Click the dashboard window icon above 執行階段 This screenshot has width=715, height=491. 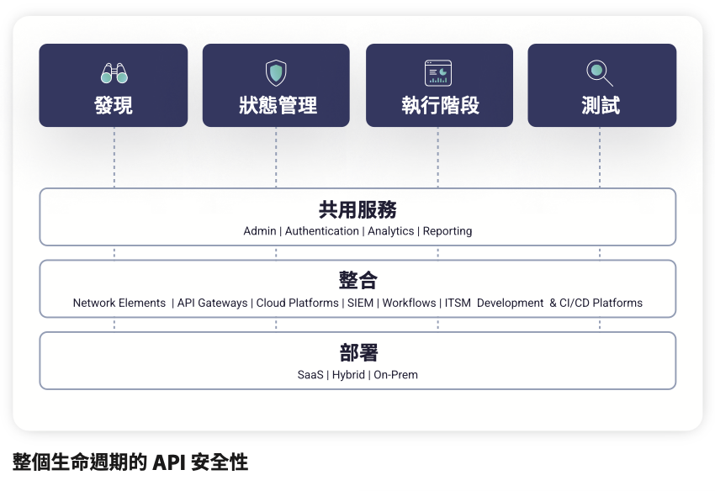[438, 73]
